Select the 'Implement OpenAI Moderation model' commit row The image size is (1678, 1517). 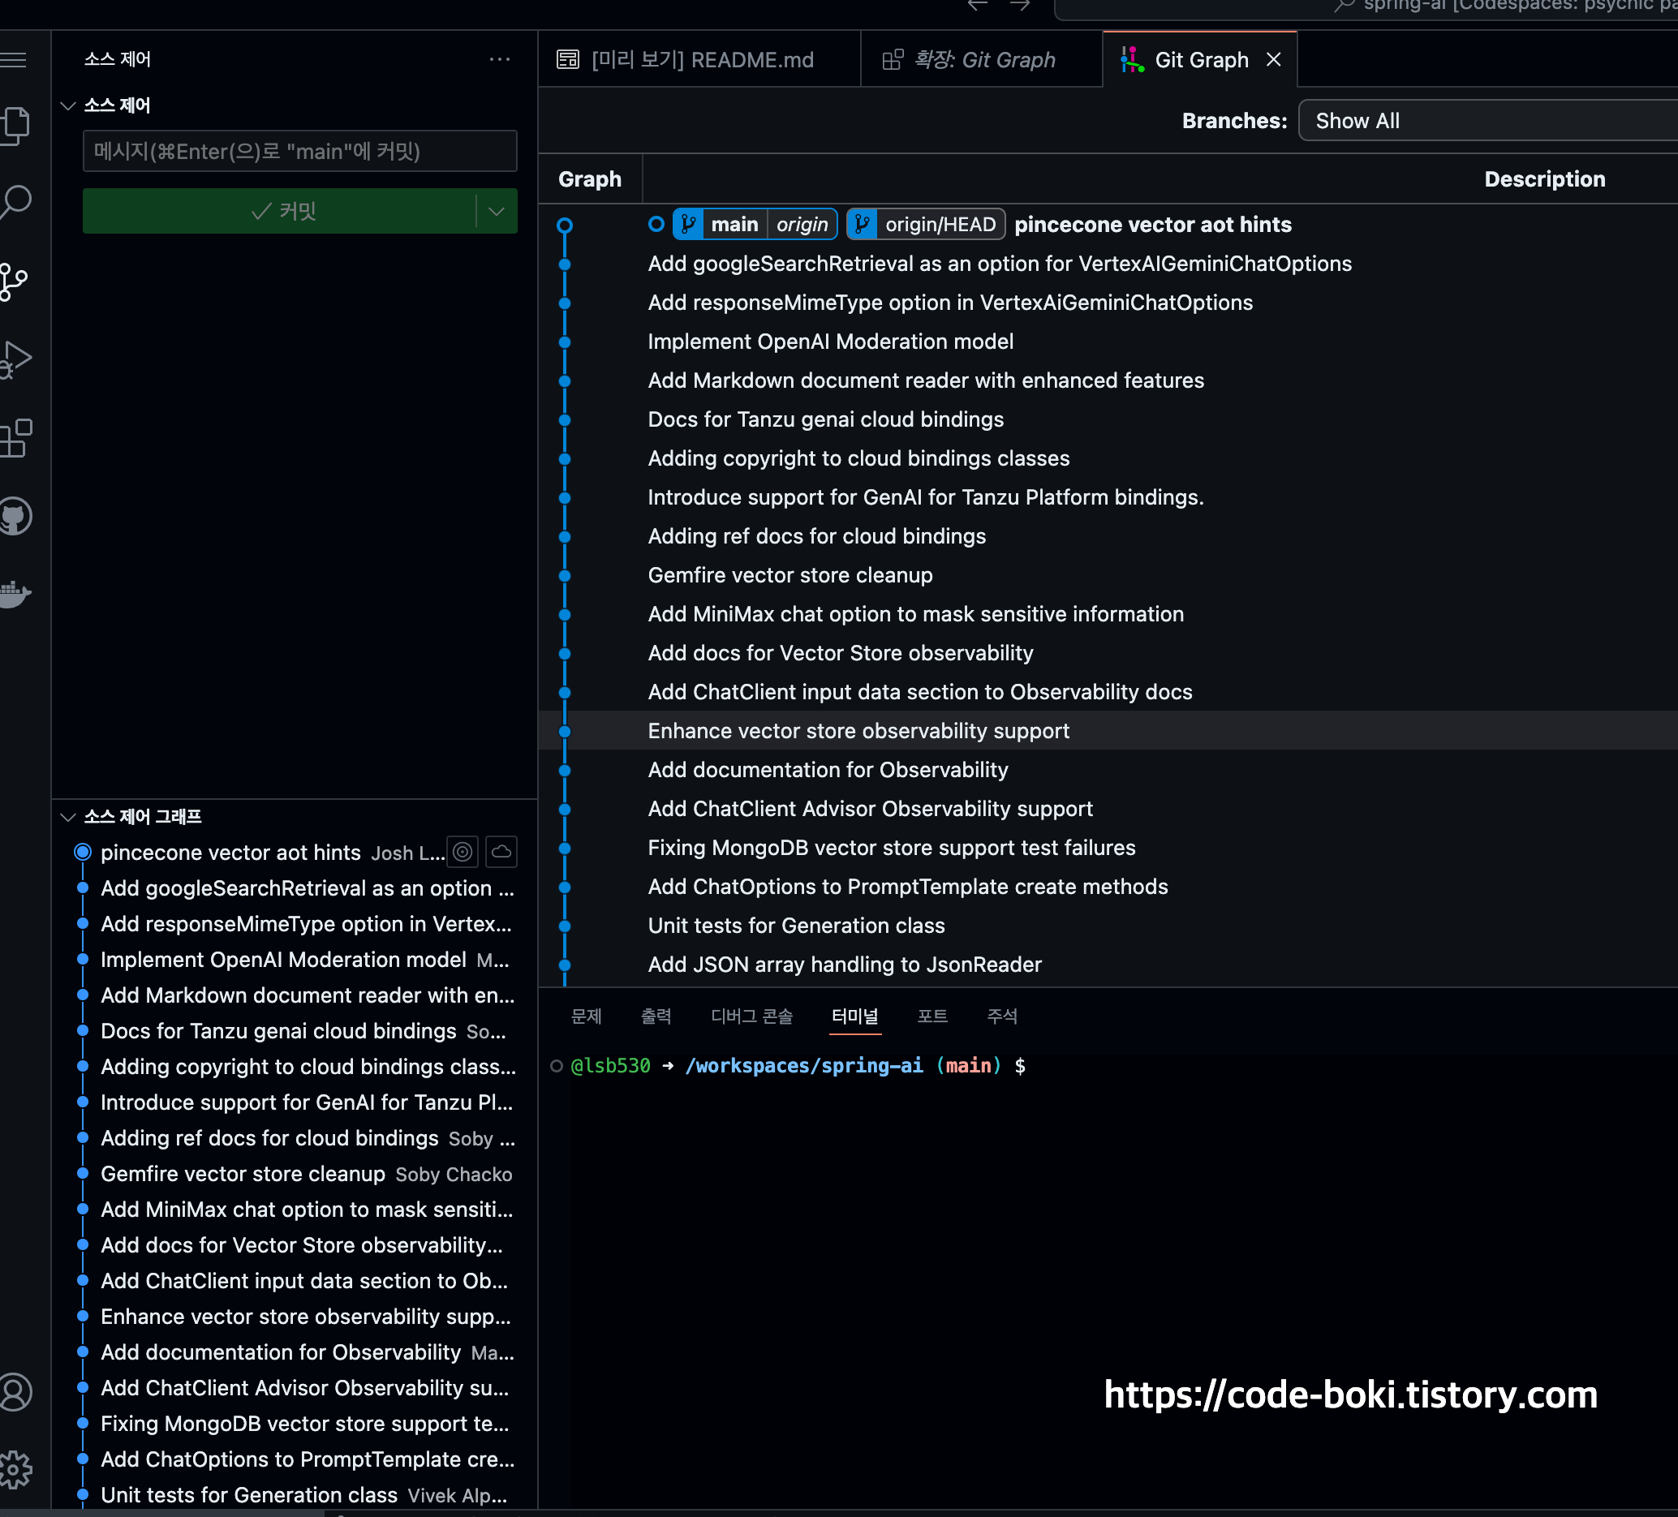point(831,342)
